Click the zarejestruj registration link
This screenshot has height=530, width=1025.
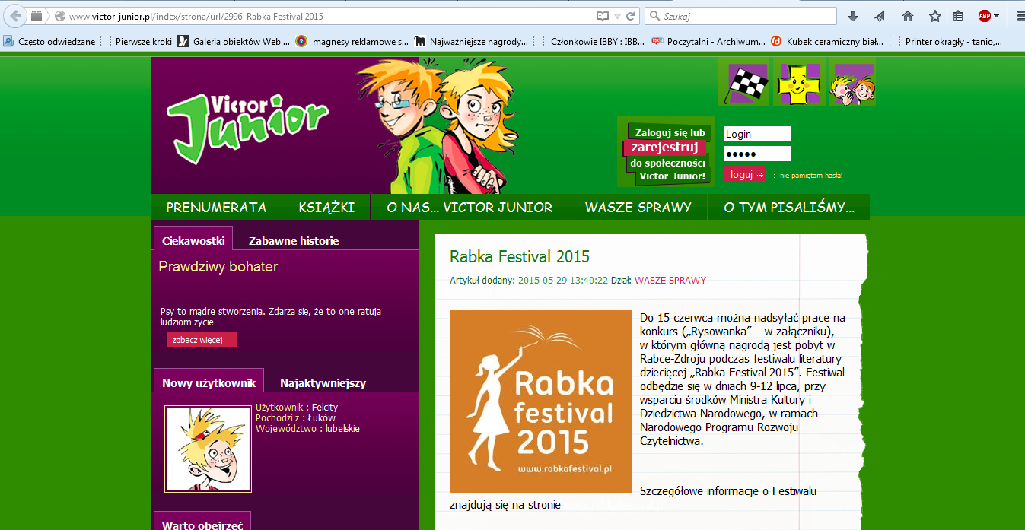[664, 147]
